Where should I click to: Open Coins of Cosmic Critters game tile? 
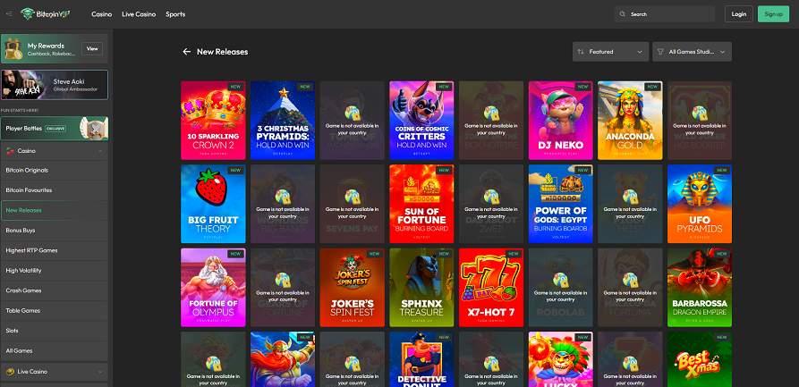point(421,121)
